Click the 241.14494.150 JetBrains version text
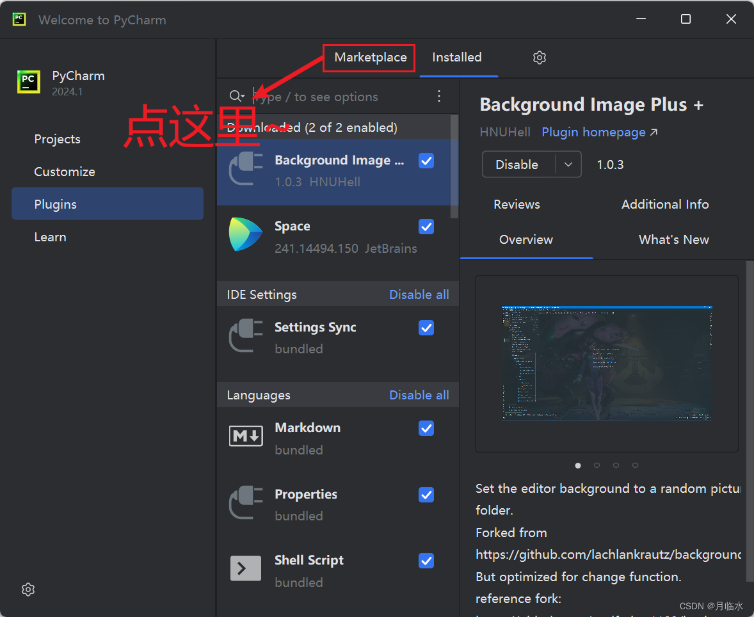Viewport: 754px width, 617px height. coord(346,248)
